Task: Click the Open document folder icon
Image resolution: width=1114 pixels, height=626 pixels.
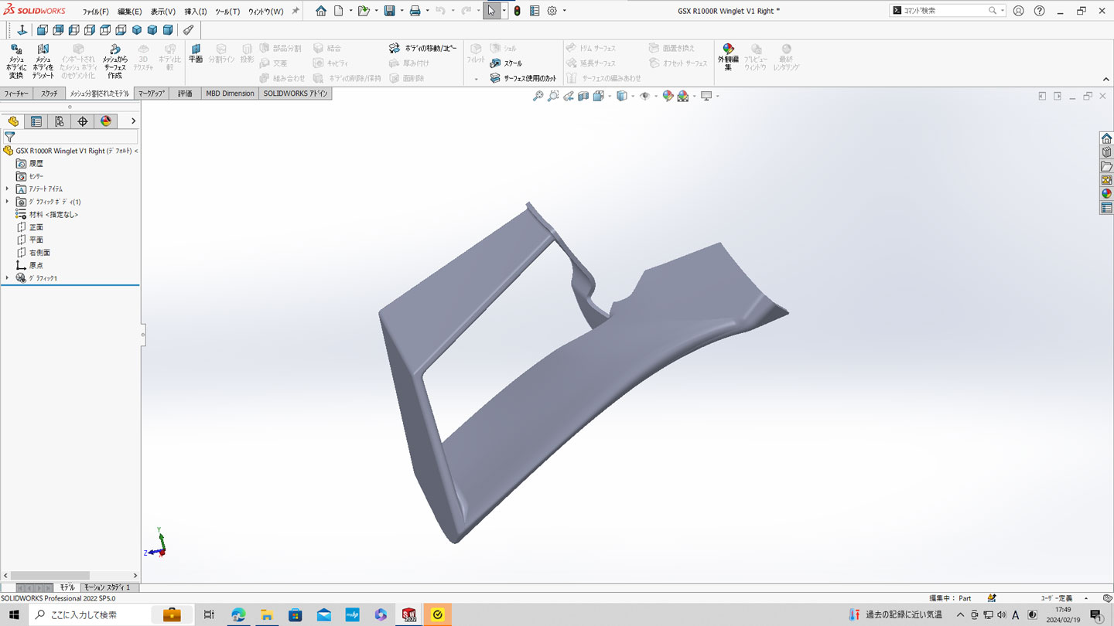Action: click(x=364, y=11)
